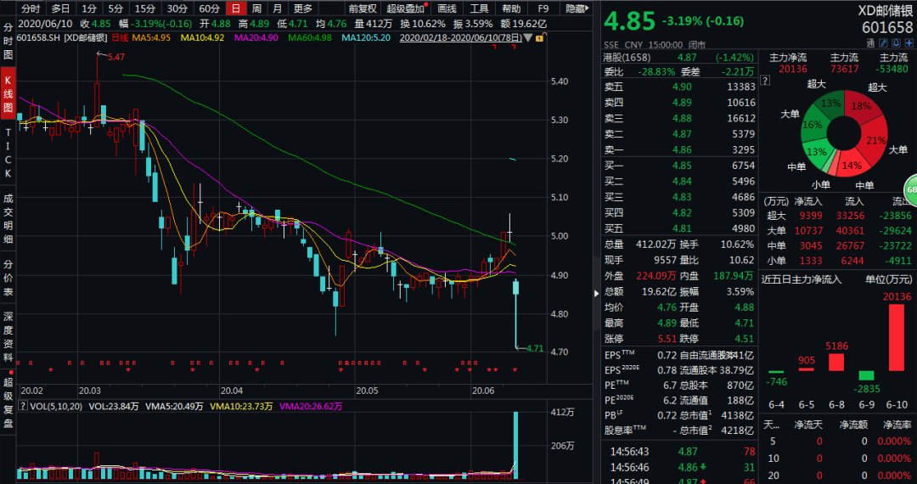Click the 4.71 low price marker
Image resolution: width=917 pixels, height=484 pixels.
[535, 348]
